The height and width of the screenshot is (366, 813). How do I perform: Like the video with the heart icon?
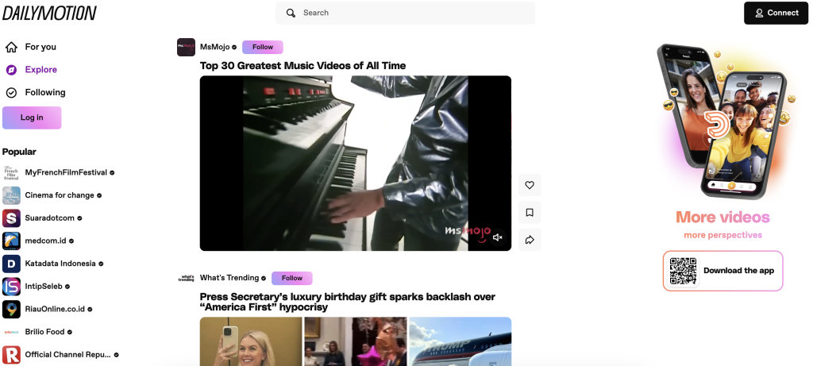530,185
